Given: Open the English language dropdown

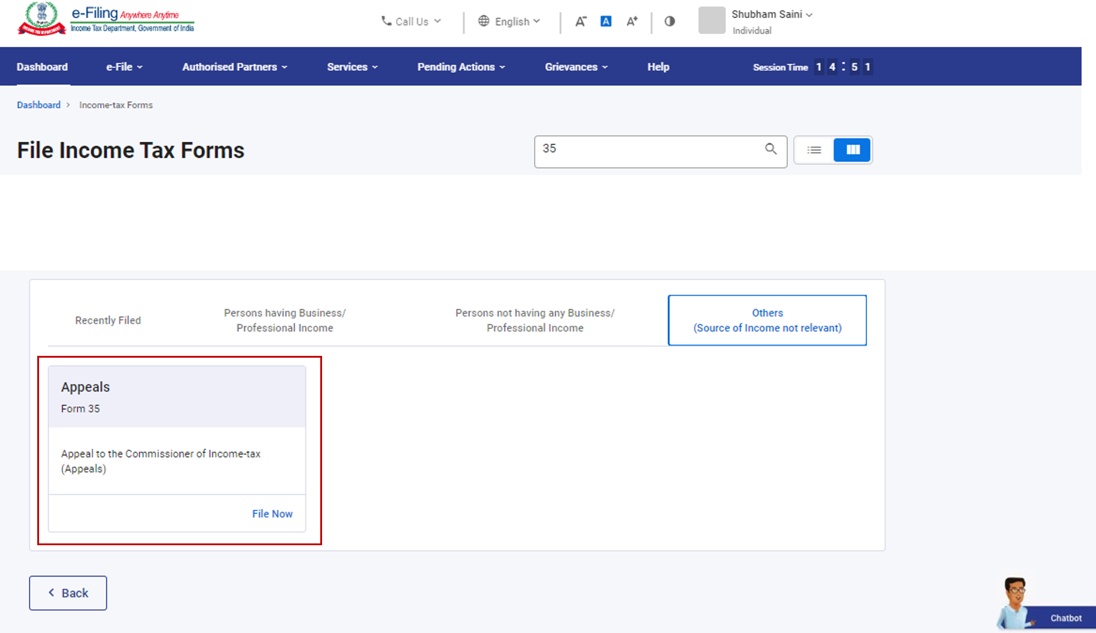Looking at the screenshot, I should click(510, 22).
